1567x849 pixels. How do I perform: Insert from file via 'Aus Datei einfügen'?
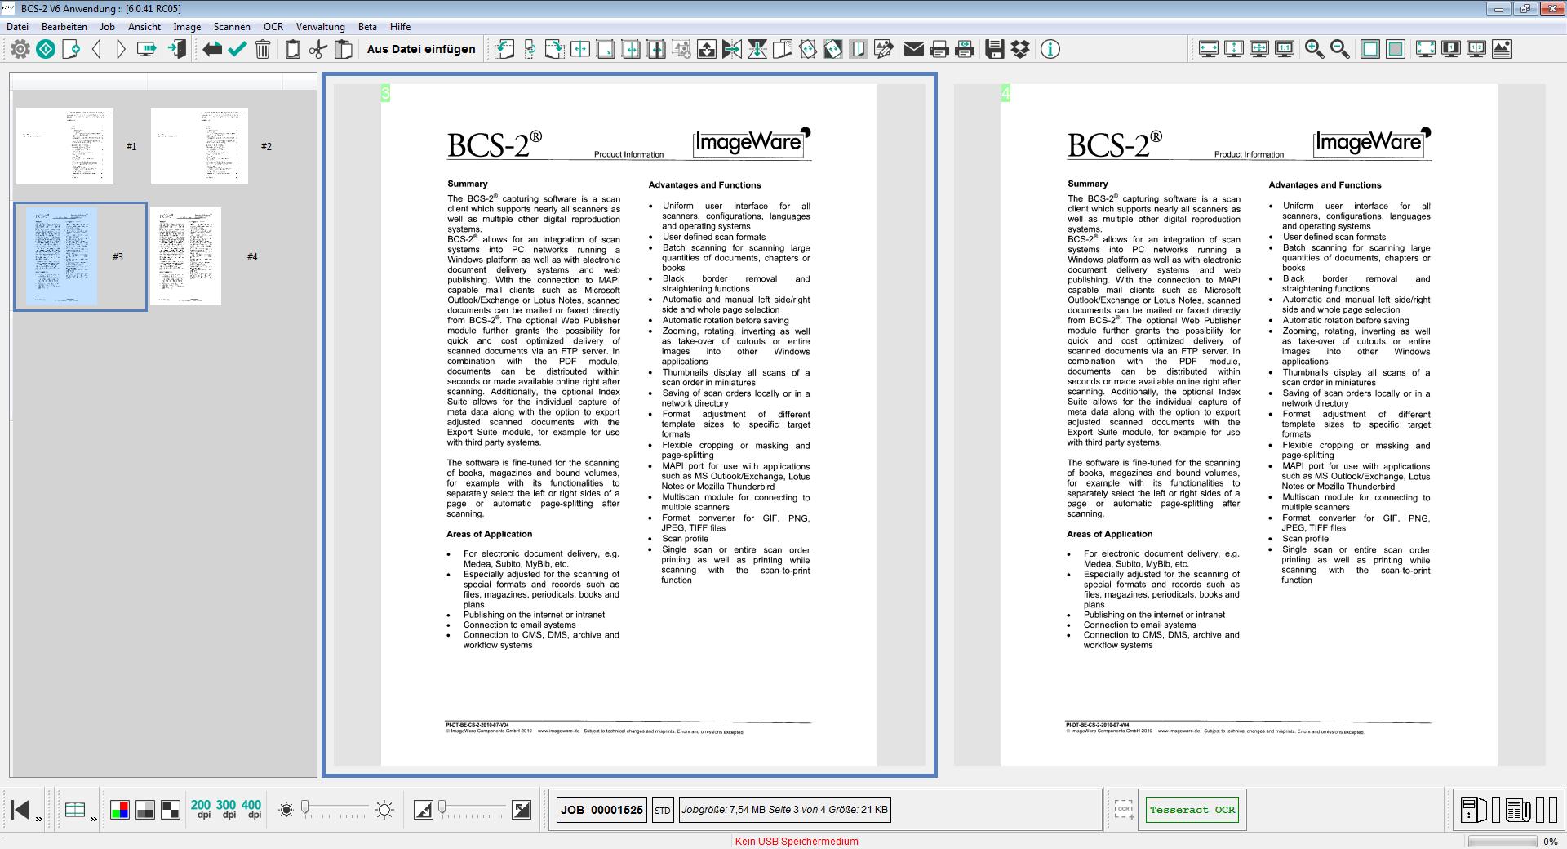click(421, 49)
